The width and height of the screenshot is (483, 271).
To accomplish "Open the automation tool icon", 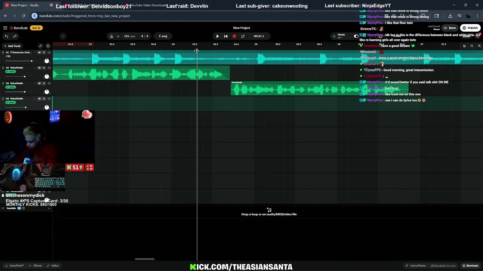I will pyautogui.click(x=40, y=46).
